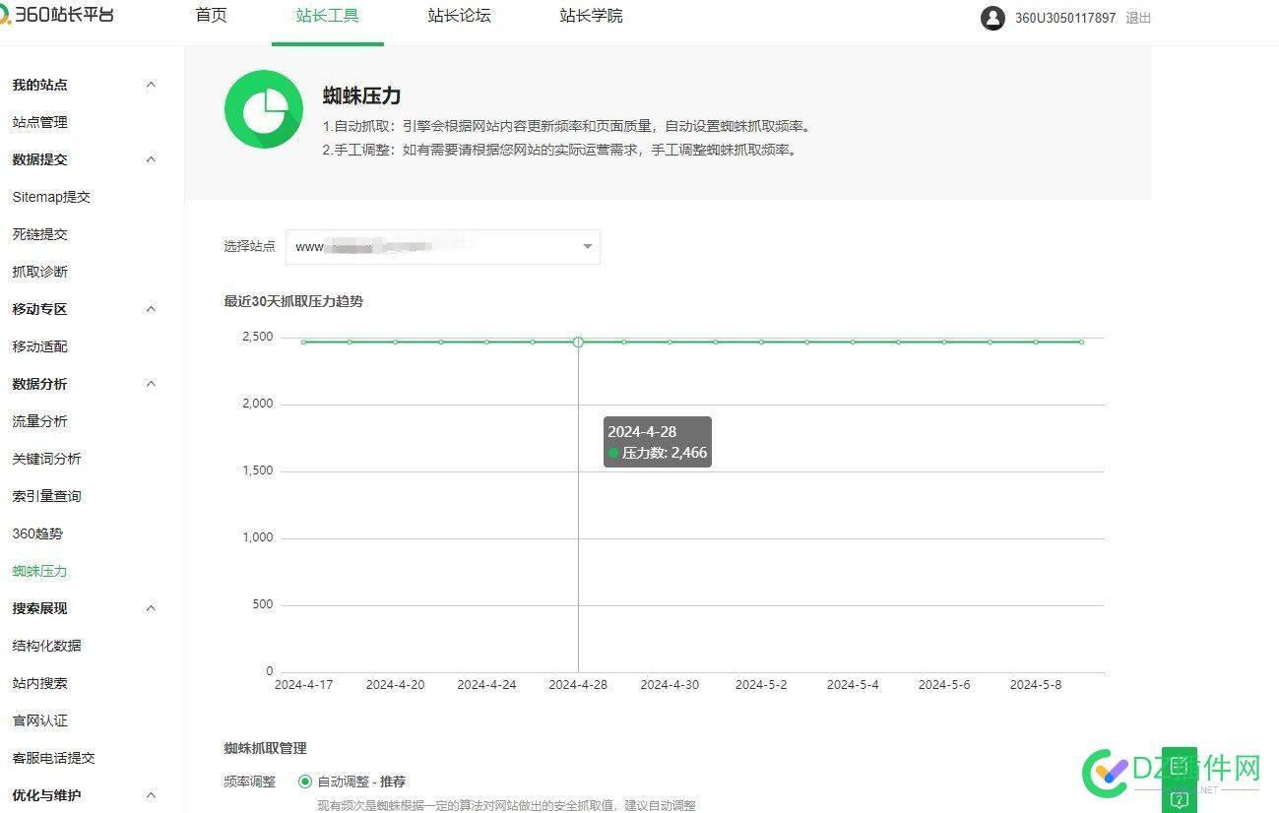Open 360趋势 in sidebar
1279x813 pixels.
click(37, 533)
